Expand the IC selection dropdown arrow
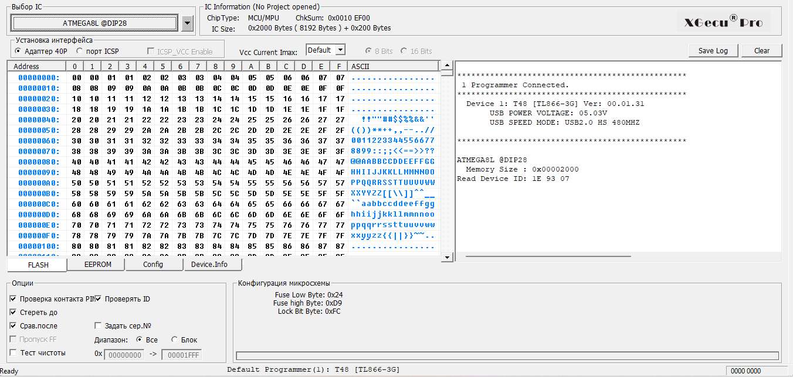793x377 pixels. [187, 23]
